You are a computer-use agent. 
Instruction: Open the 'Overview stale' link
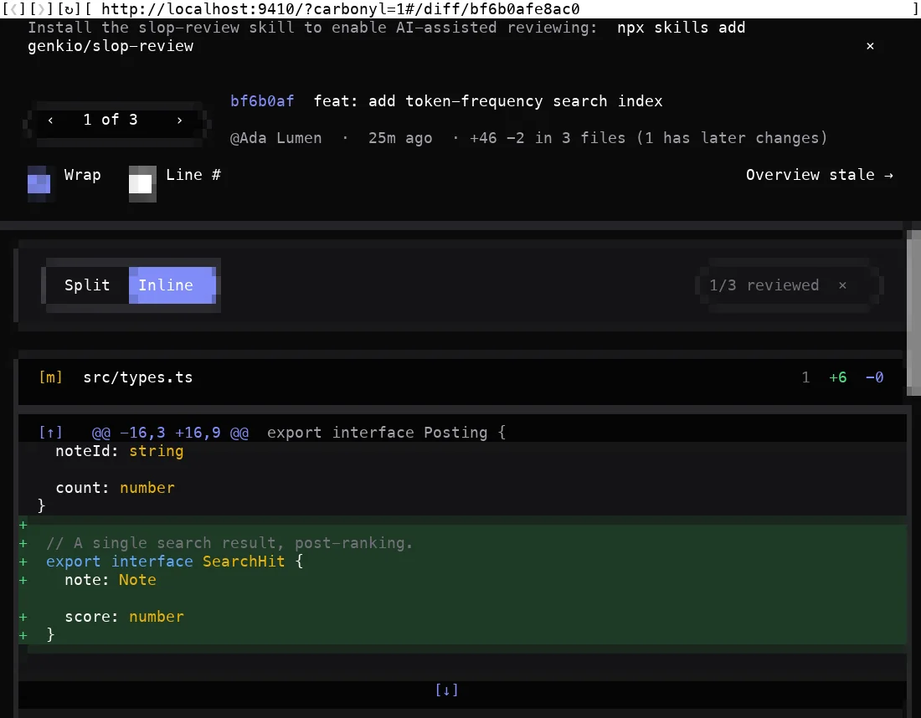pos(820,175)
